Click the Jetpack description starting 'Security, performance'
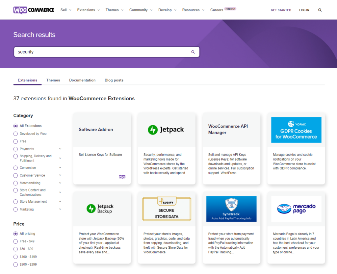The height and width of the screenshot is (274, 337). pos(166,164)
